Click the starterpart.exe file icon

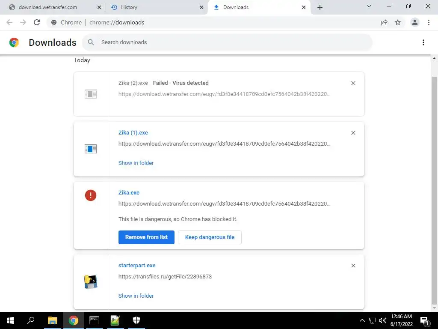91,282
